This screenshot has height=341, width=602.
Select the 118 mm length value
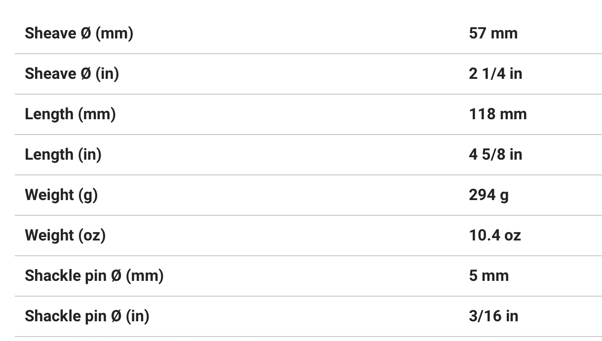497,114
